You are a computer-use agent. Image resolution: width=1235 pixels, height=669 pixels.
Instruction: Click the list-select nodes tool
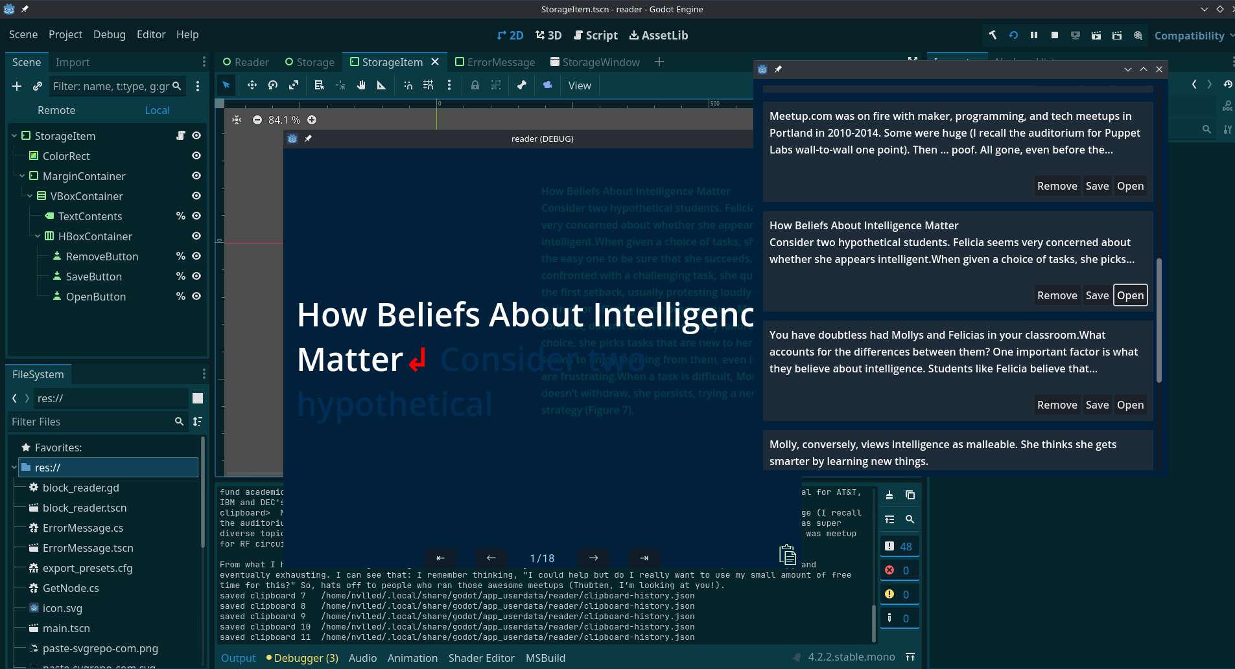(319, 85)
